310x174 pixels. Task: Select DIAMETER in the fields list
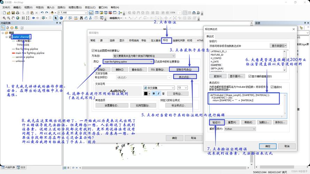pyautogui.click(x=216, y=65)
